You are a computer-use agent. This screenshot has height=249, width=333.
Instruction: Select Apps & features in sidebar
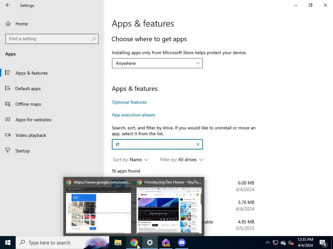(32, 73)
